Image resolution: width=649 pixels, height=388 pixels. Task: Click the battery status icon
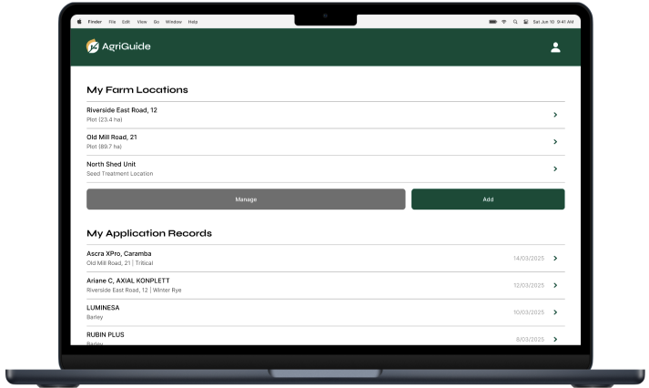coord(492,22)
